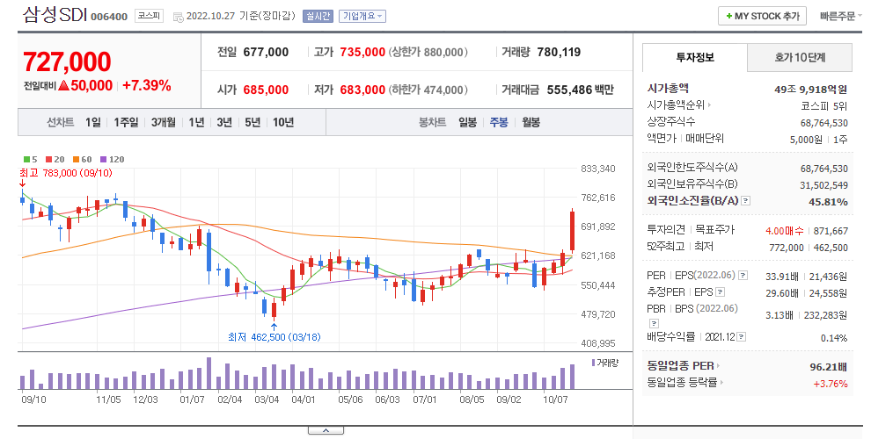The image size is (871, 439).
Task: Click the purple 거래량 legend marker
Action: (x=593, y=363)
